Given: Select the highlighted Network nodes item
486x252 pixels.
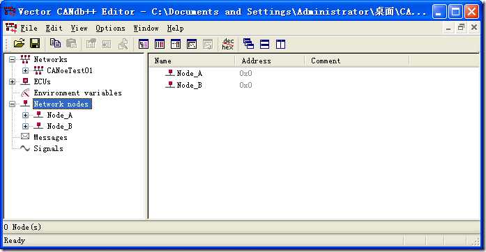Looking at the screenshot, I should click(x=62, y=104).
